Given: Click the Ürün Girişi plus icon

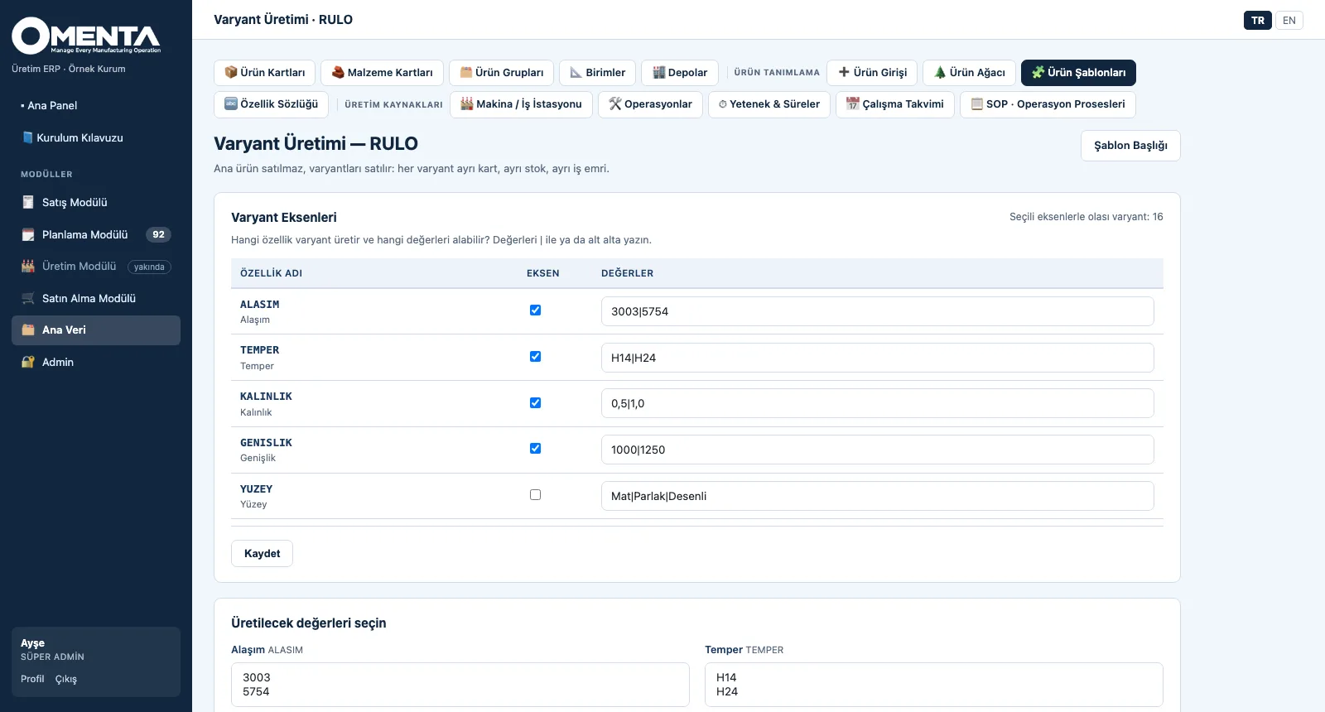Looking at the screenshot, I should [844, 72].
